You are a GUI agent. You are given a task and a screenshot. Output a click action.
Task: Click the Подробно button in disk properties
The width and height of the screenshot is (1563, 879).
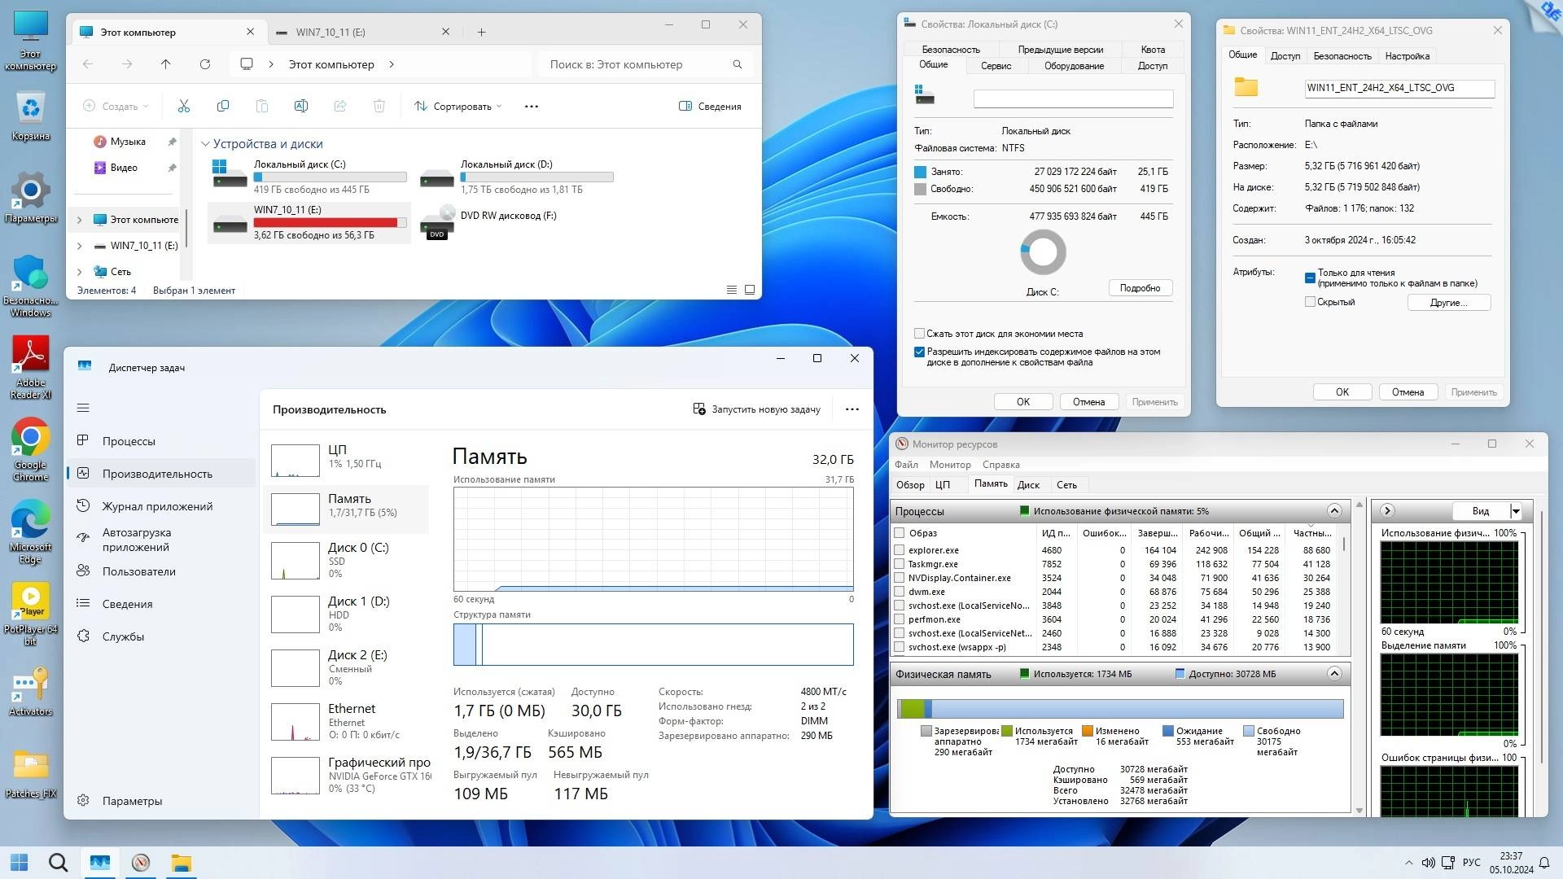pos(1140,287)
